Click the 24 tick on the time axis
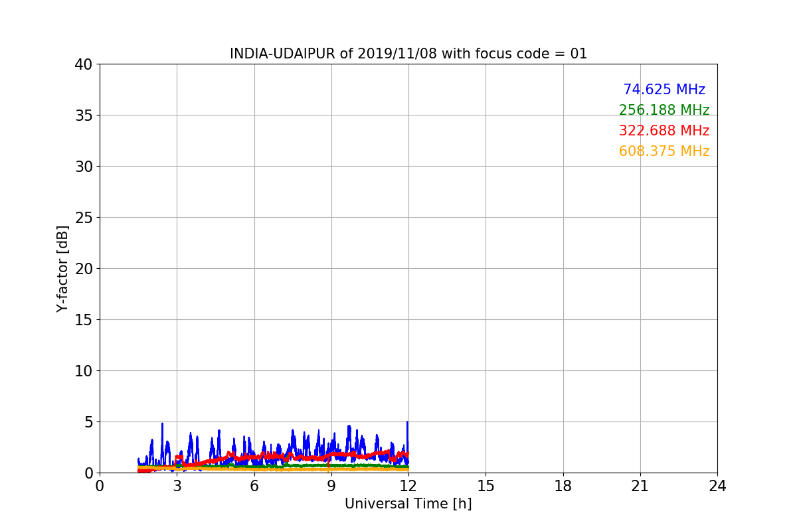797x531 pixels. pos(717,486)
